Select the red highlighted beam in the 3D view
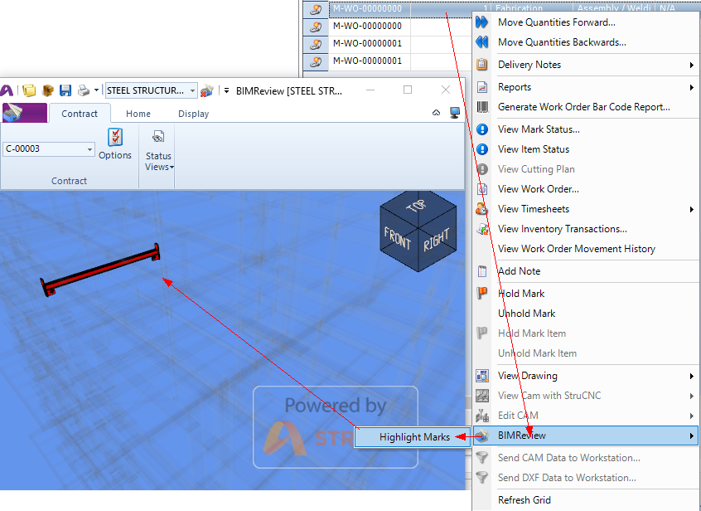Viewport: 701px width, 511px height. click(100, 270)
